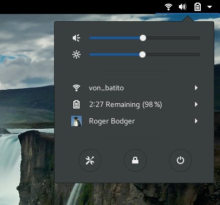Click the Wi-Fi icon beside von_batito
The height and width of the screenshot is (205, 220).
pyautogui.click(x=76, y=88)
